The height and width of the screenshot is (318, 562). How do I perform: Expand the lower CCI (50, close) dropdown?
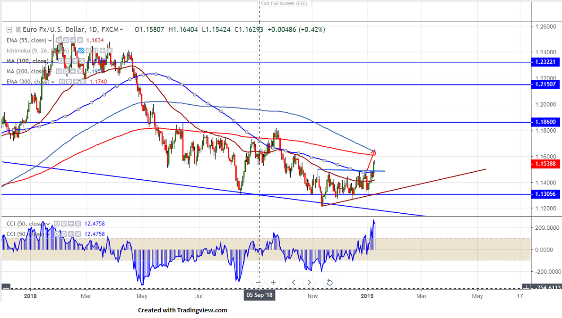tap(48, 234)
